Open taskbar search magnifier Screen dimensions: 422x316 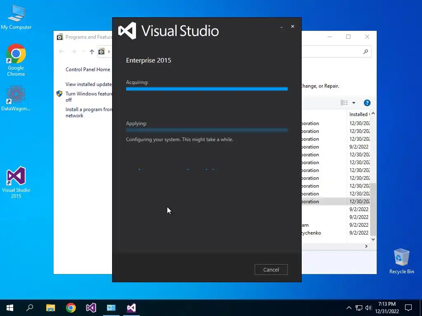[x=30, y=308]
